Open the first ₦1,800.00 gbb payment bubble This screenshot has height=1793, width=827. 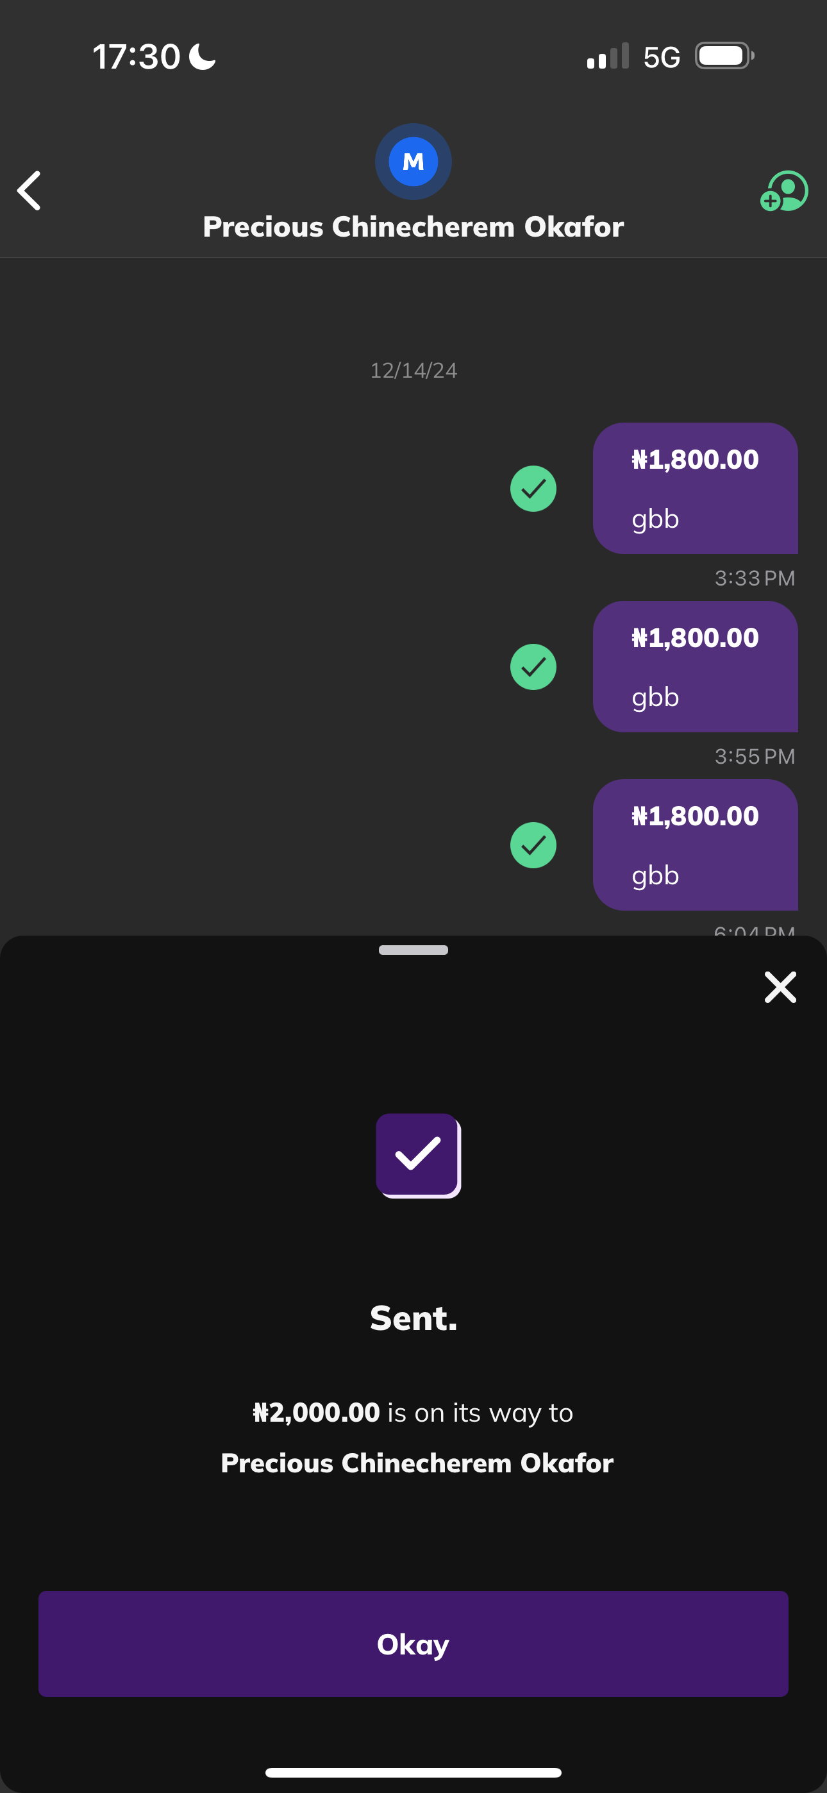695,488
